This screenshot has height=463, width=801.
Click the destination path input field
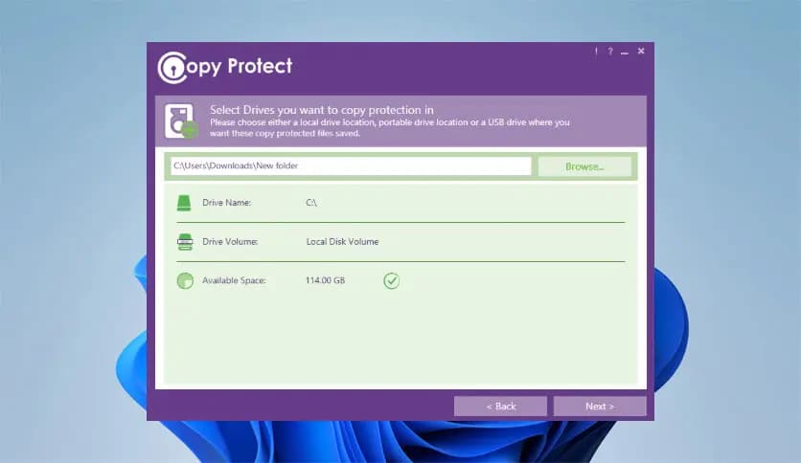pos(351,165)
